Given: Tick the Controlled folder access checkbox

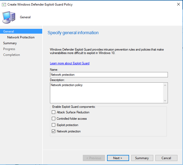Looking at the screenshot, I should [x=54, y=119].
